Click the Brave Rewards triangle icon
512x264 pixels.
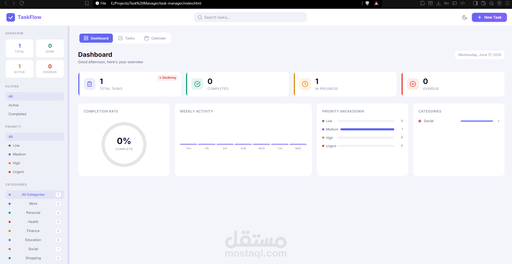click(376, 3)
